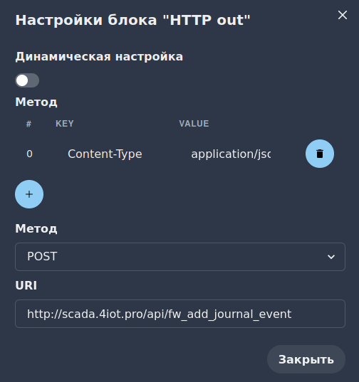Click the # column header
This screenshot has height=382, width=359.
point(28,124)
